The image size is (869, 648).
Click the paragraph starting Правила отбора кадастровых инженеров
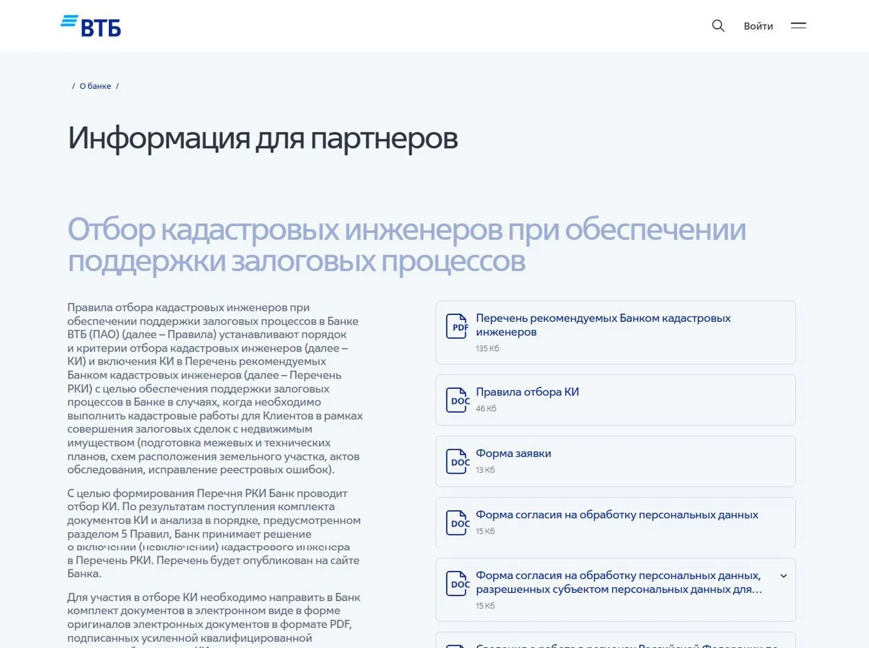point(215,388)
